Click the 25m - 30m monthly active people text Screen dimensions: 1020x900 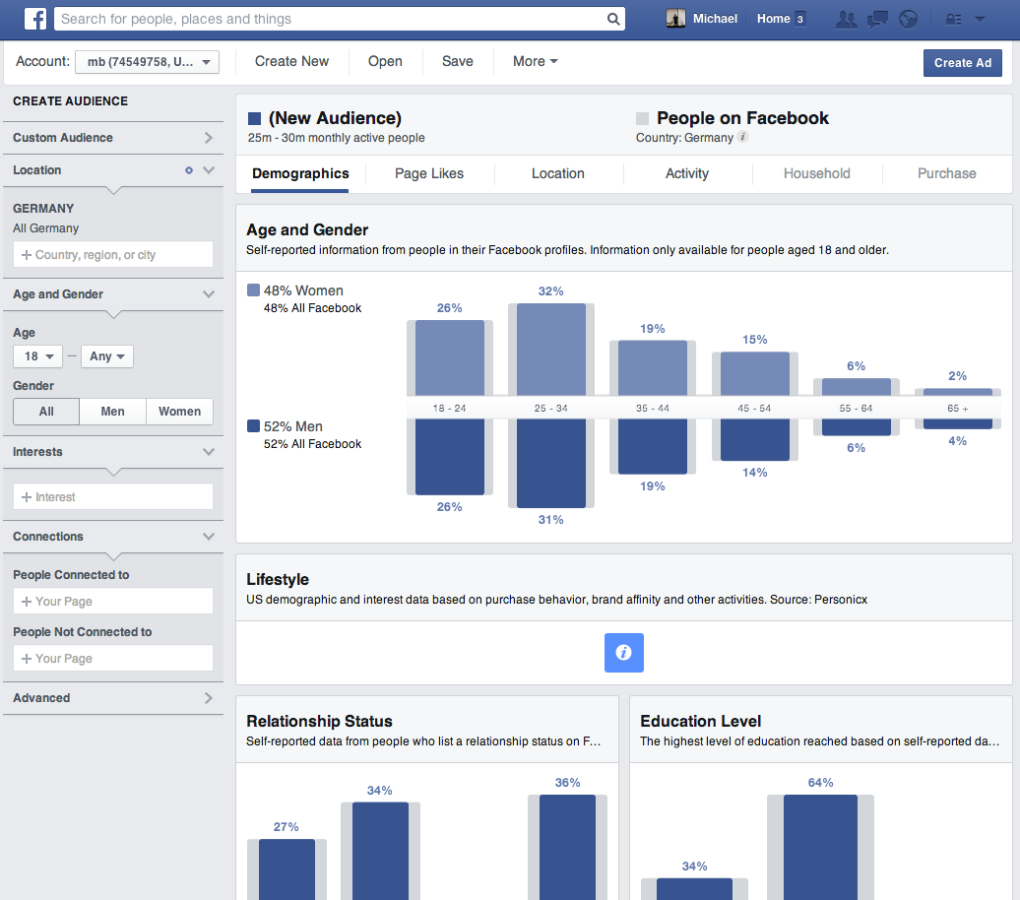(337, 137)
